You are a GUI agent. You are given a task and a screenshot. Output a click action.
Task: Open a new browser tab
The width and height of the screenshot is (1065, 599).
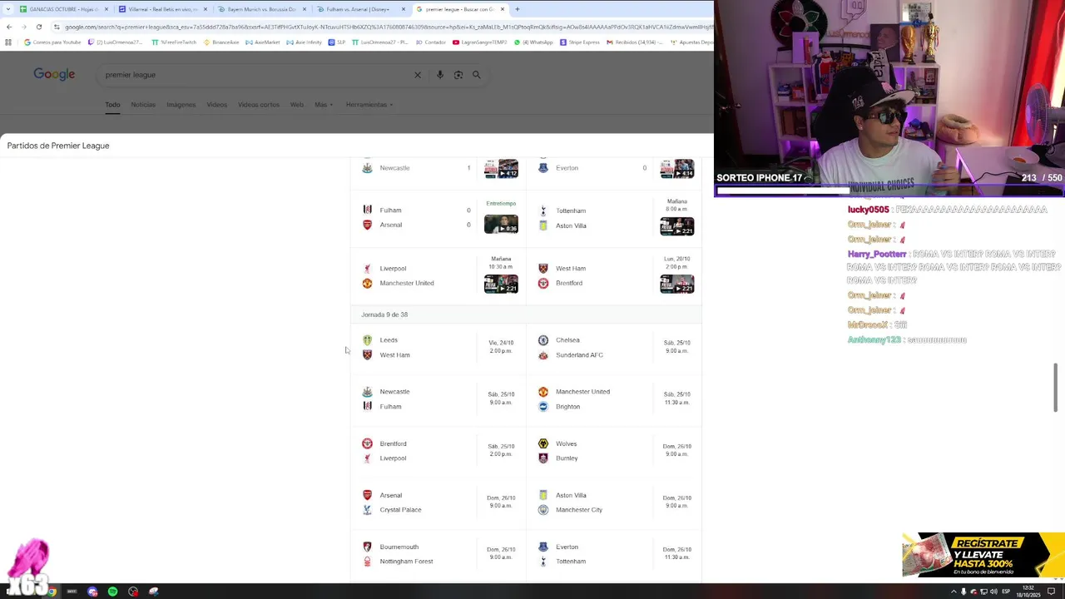click(517, 9)
